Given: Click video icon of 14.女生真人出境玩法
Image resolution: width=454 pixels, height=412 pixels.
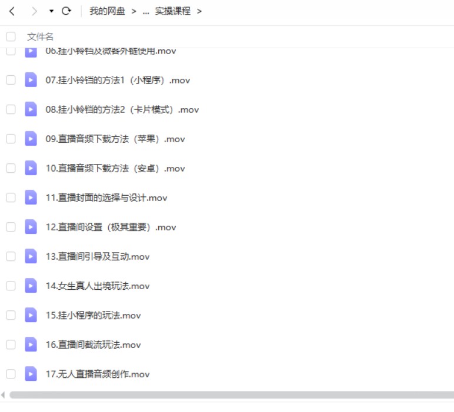Looking at the screenshot, I should pos(31,286).
